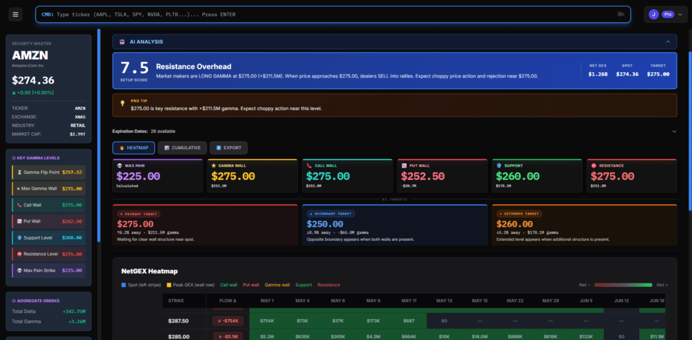Expand the Expiration Dates list
Image resolution: width=692 pixels, height=340 pixels.
coord(674,132)
